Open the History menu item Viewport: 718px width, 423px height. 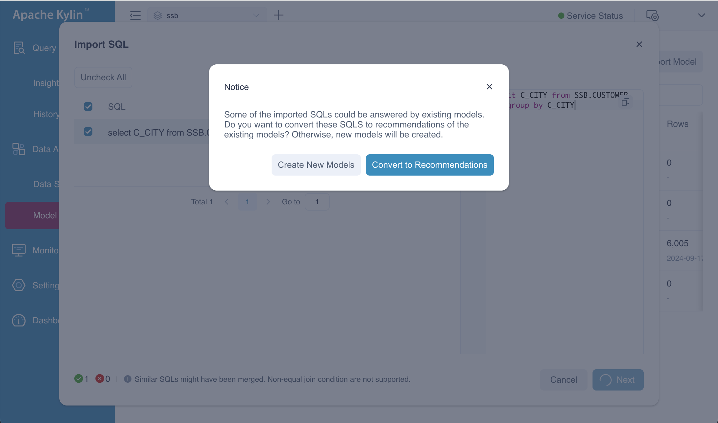(x=46, y=114)
